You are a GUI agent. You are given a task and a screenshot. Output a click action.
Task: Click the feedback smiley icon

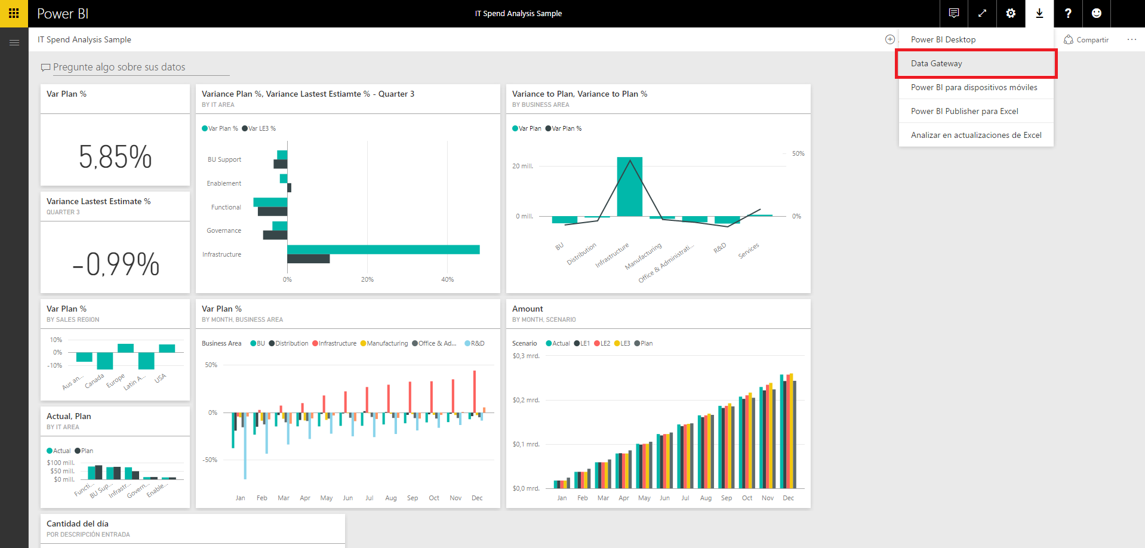click(1097, 13)
